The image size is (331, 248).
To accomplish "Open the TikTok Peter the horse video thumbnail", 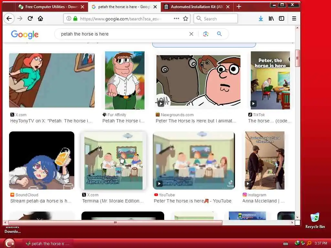I will [270, 80].
